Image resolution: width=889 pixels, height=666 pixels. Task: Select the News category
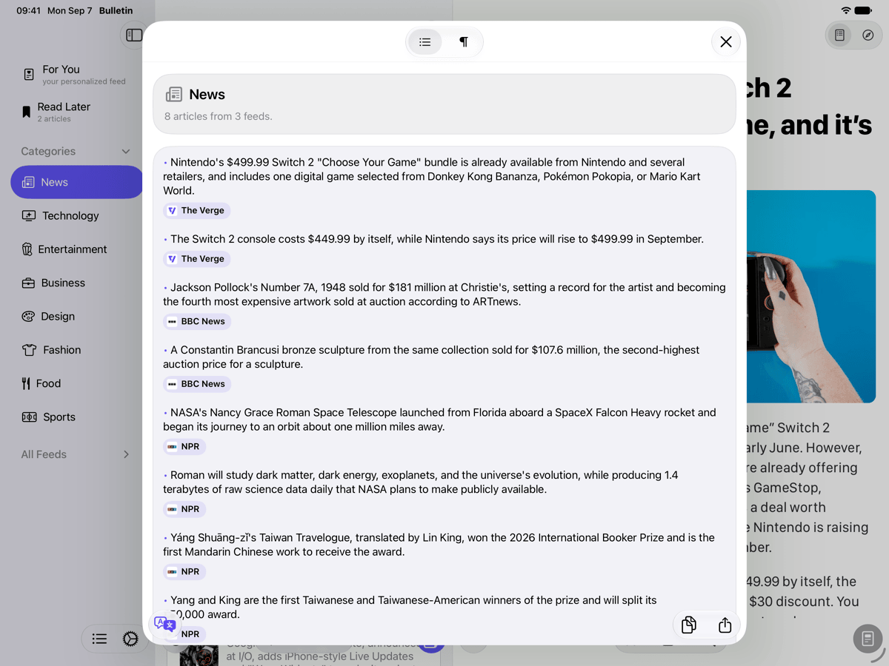76,182
